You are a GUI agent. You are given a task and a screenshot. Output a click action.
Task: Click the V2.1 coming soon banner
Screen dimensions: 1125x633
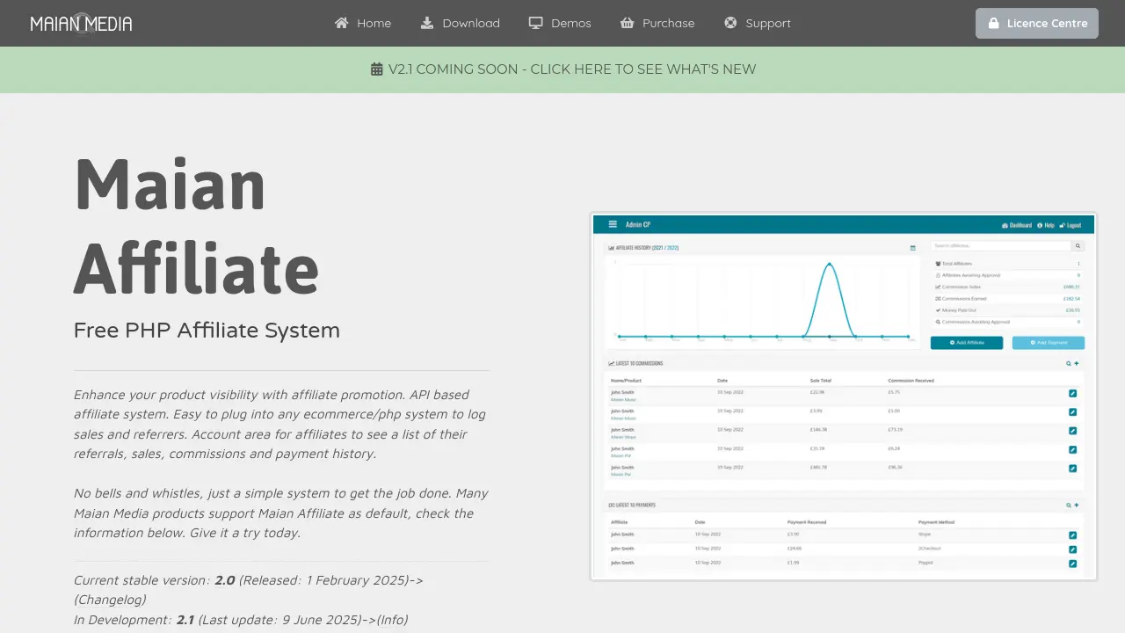click(x=562, y=69)
